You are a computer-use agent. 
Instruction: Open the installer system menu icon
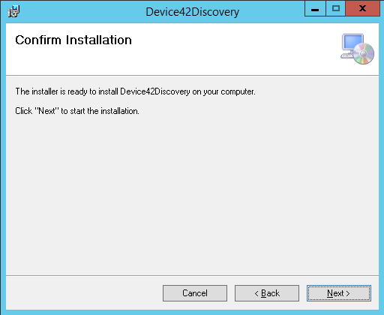tap(13, 11)
